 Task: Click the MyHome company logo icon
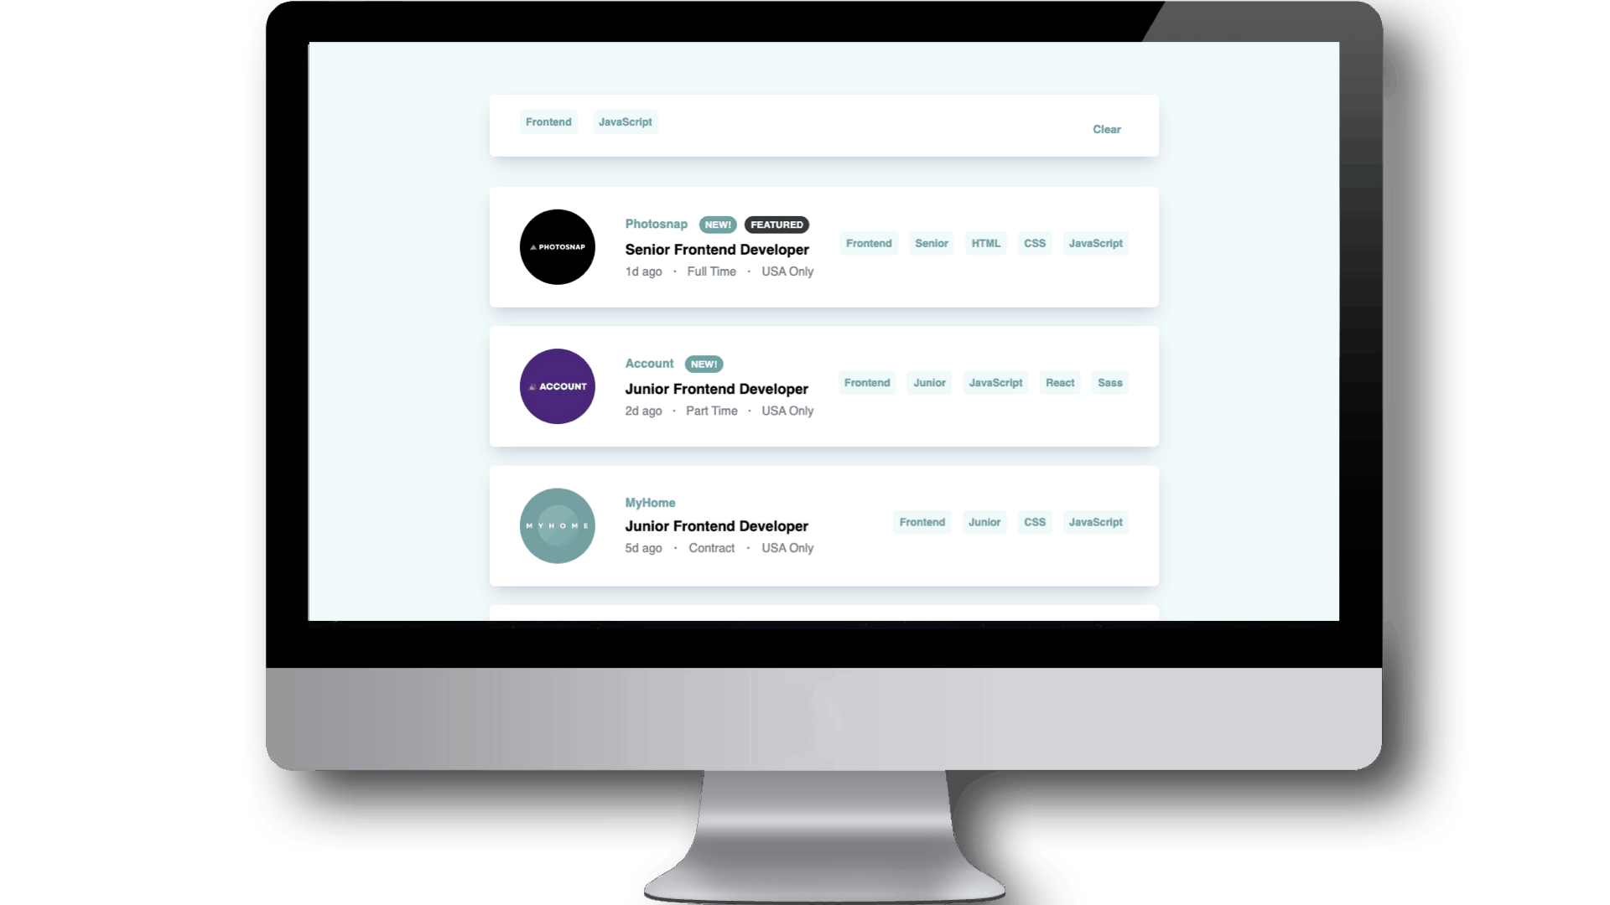pos(558,525)
